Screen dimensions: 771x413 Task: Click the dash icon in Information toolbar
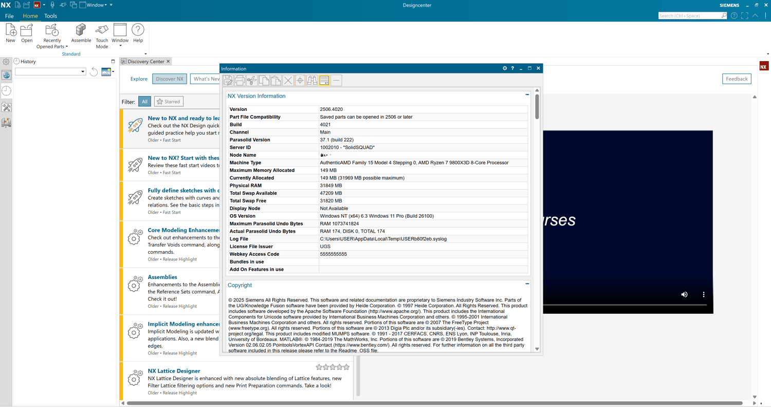pyautogui.click(x=336, y=81)
